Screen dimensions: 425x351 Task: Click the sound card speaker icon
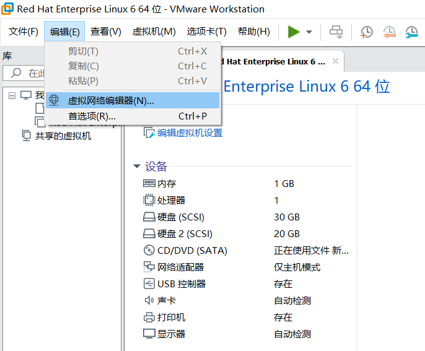click(x=149, y=300)
